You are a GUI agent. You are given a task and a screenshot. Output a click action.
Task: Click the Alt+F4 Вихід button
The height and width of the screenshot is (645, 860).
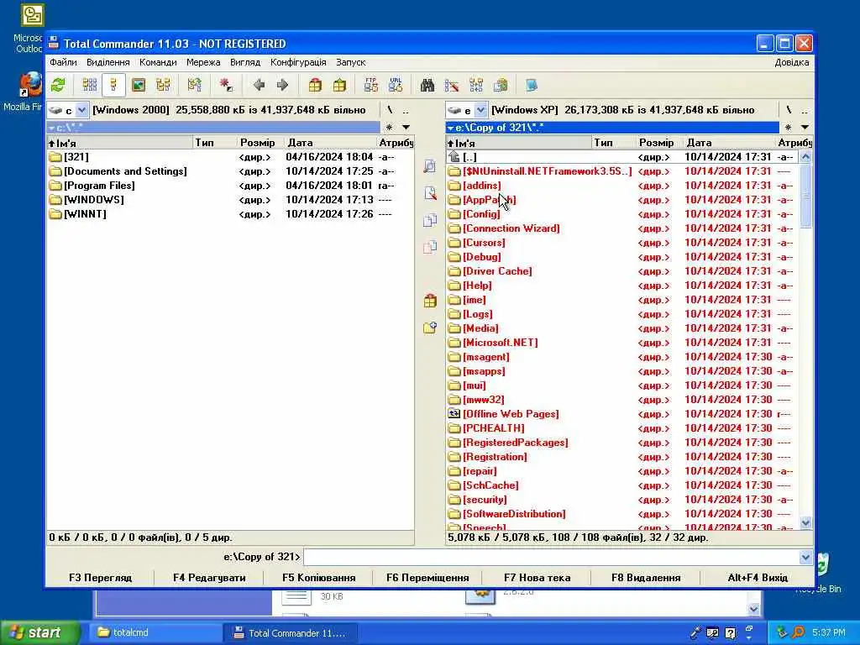pos(758,578)
